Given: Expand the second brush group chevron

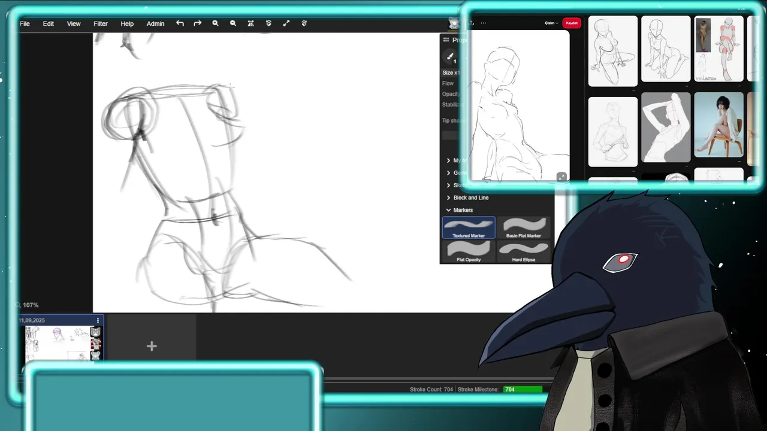Looking at the screenshot, I should click(448, 173).
